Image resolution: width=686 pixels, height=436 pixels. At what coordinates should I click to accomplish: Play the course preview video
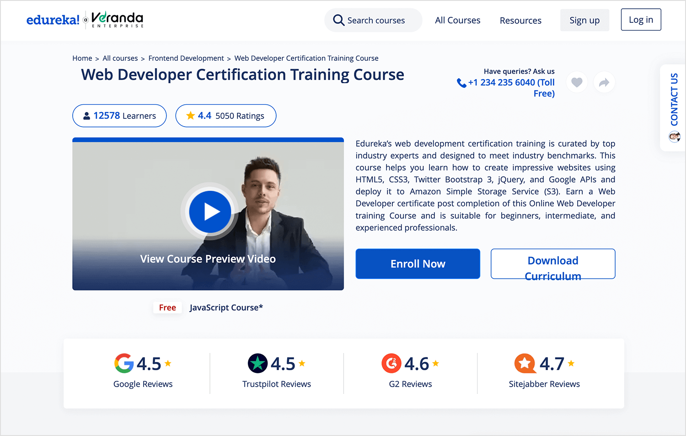(210, 212)
